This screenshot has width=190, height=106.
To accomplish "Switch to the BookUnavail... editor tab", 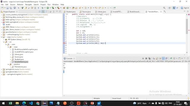I will (x=134, y=12).
